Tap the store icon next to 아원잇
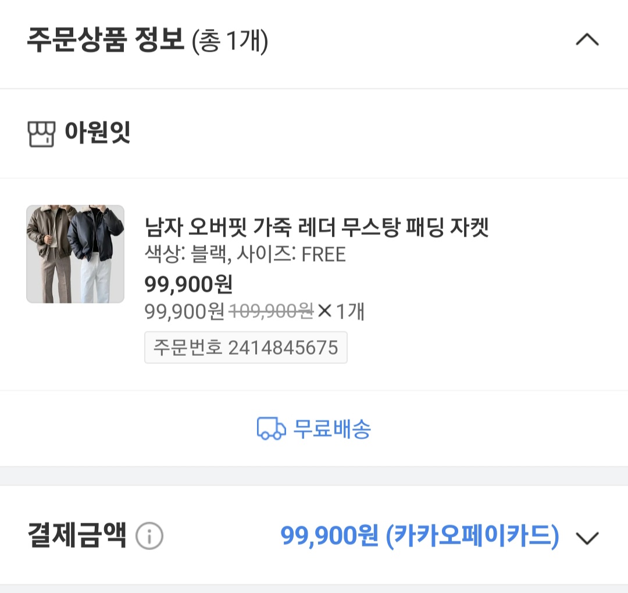The width and height of the screenshot is (628, 593). point(41,134)
